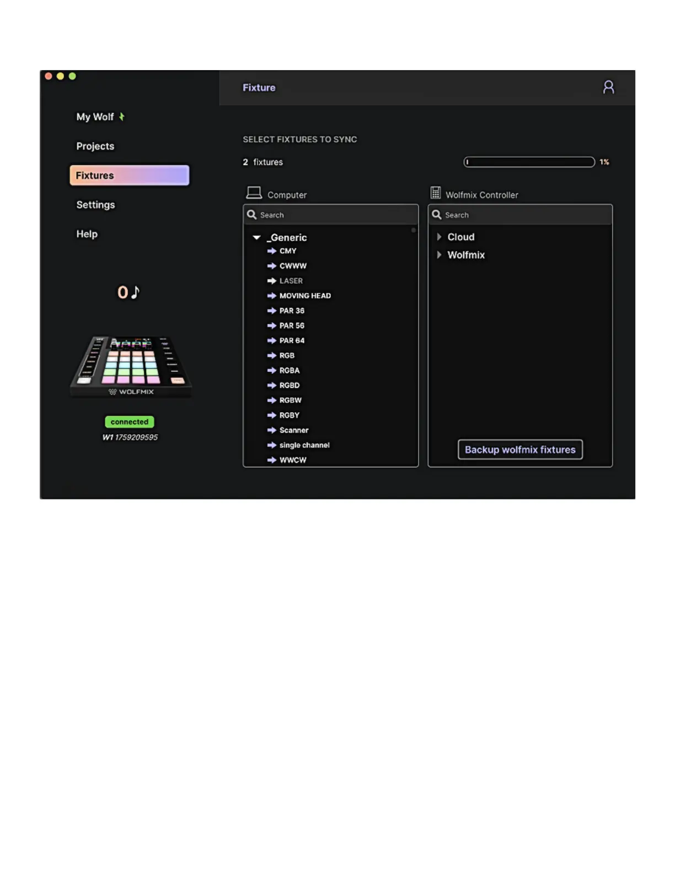Select the Scanner fixture name
The height and width of the screenshot is (874, 675).
tap(294, 430)
